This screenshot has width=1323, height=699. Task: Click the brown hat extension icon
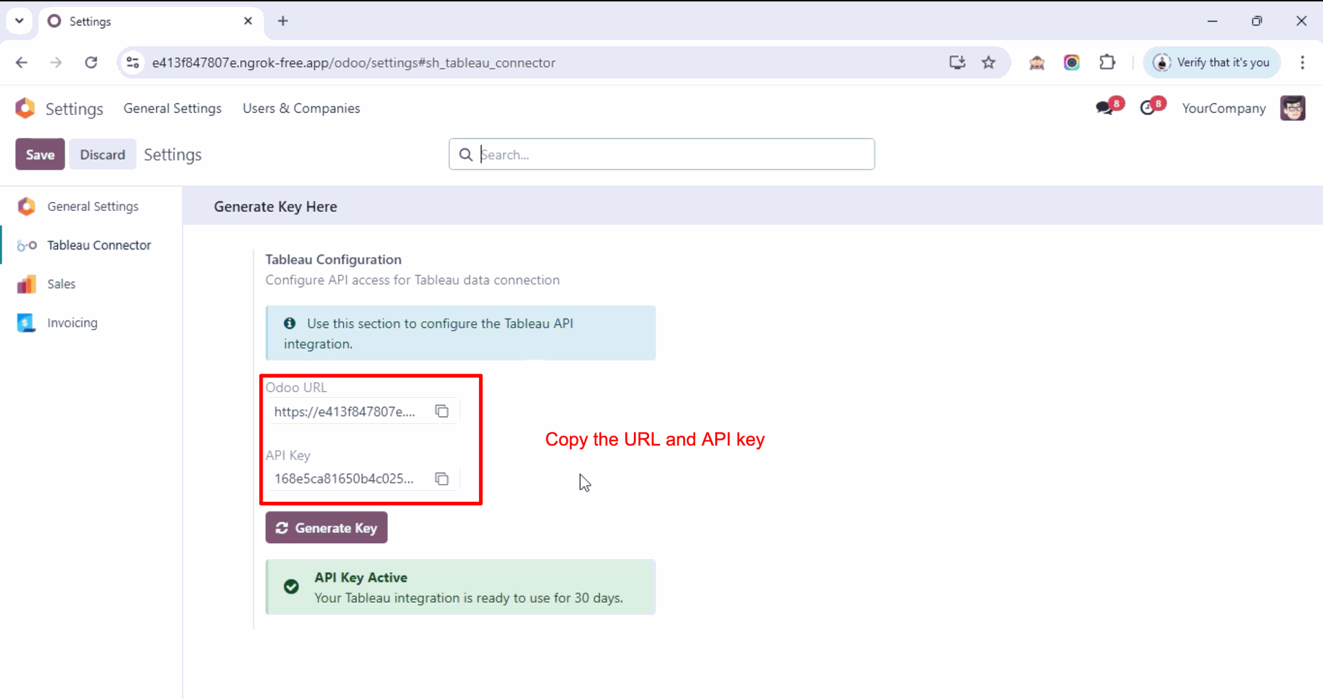[x=1037, y=63]
